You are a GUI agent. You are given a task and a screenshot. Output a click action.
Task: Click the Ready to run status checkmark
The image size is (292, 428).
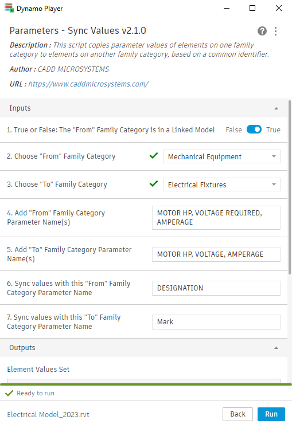pos(9,393)
